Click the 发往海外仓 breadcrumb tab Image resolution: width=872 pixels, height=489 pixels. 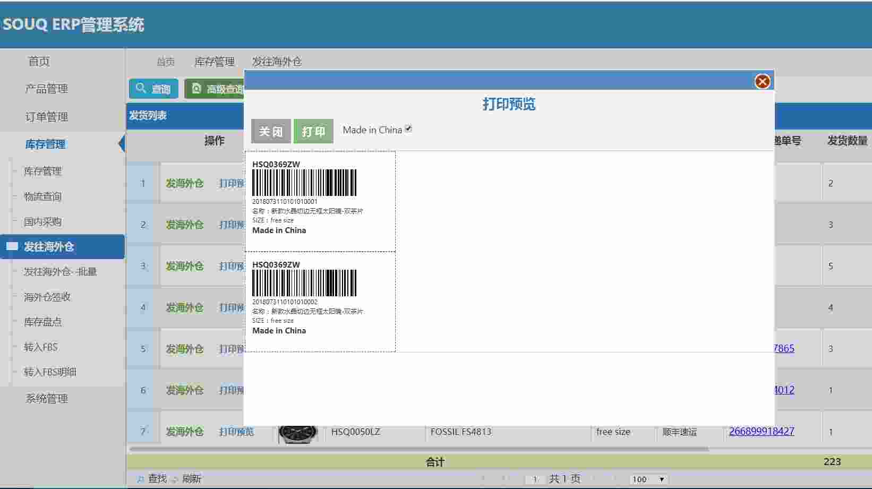277,62
